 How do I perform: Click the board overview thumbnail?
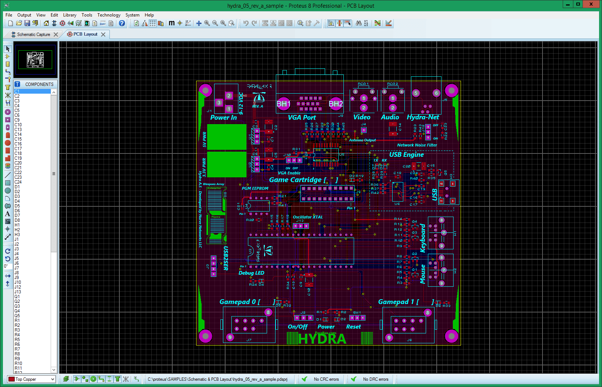click(35, 59)
